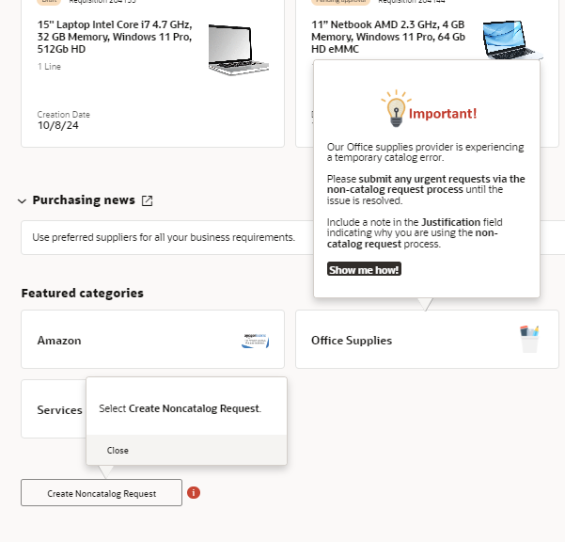Open the 15" Laptop Intel Core i7 requisition

(114, 36)
